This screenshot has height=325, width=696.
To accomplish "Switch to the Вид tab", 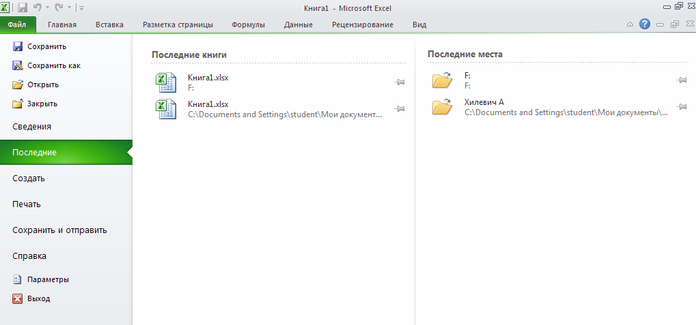I will (x=419, y=25).
